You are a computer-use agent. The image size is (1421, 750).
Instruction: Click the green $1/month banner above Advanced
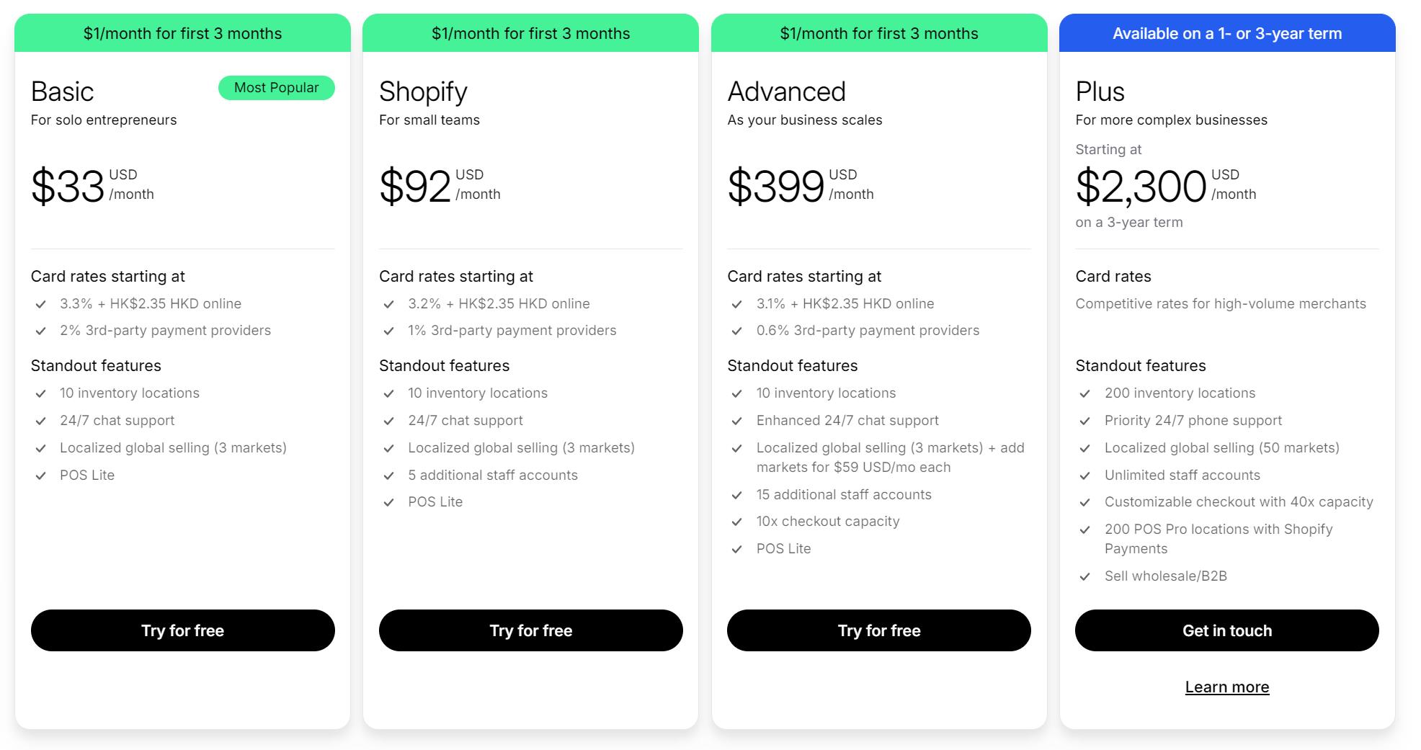879,32
